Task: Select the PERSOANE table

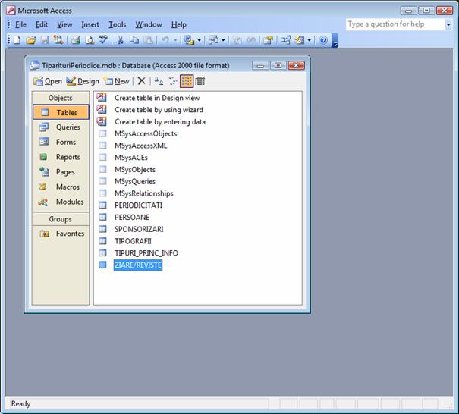Action: (x=134, y=217)
